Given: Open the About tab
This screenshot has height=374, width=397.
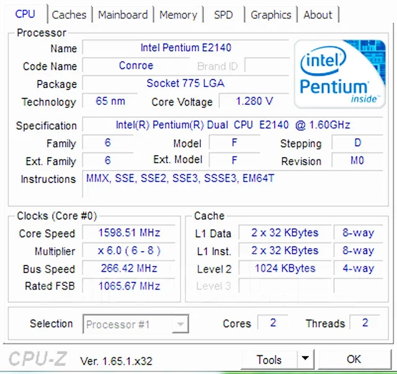Looking at the screenshot, I should pos(318,15).
